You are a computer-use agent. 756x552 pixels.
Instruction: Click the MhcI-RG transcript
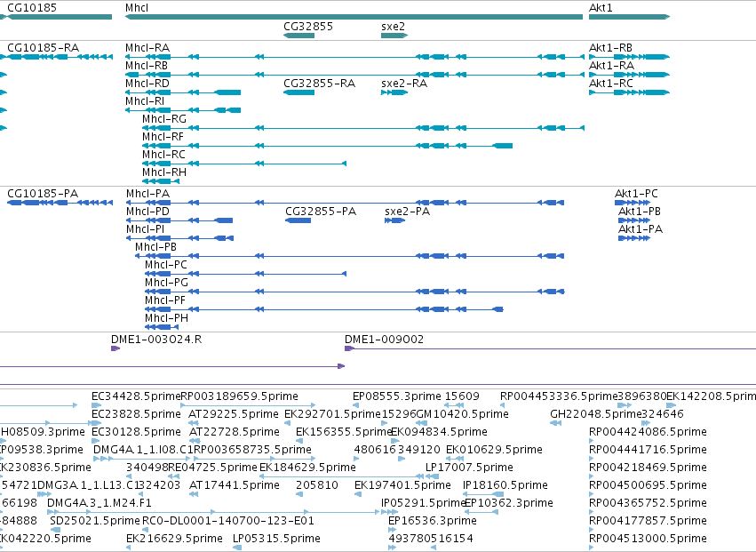363,128
